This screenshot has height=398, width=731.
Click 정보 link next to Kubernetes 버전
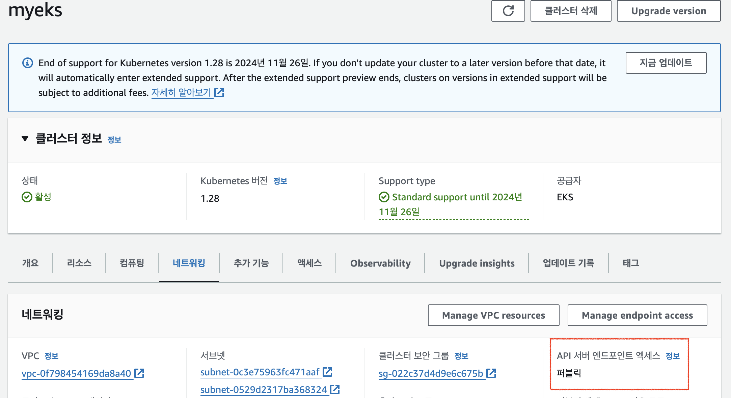(x=280, y=181)
